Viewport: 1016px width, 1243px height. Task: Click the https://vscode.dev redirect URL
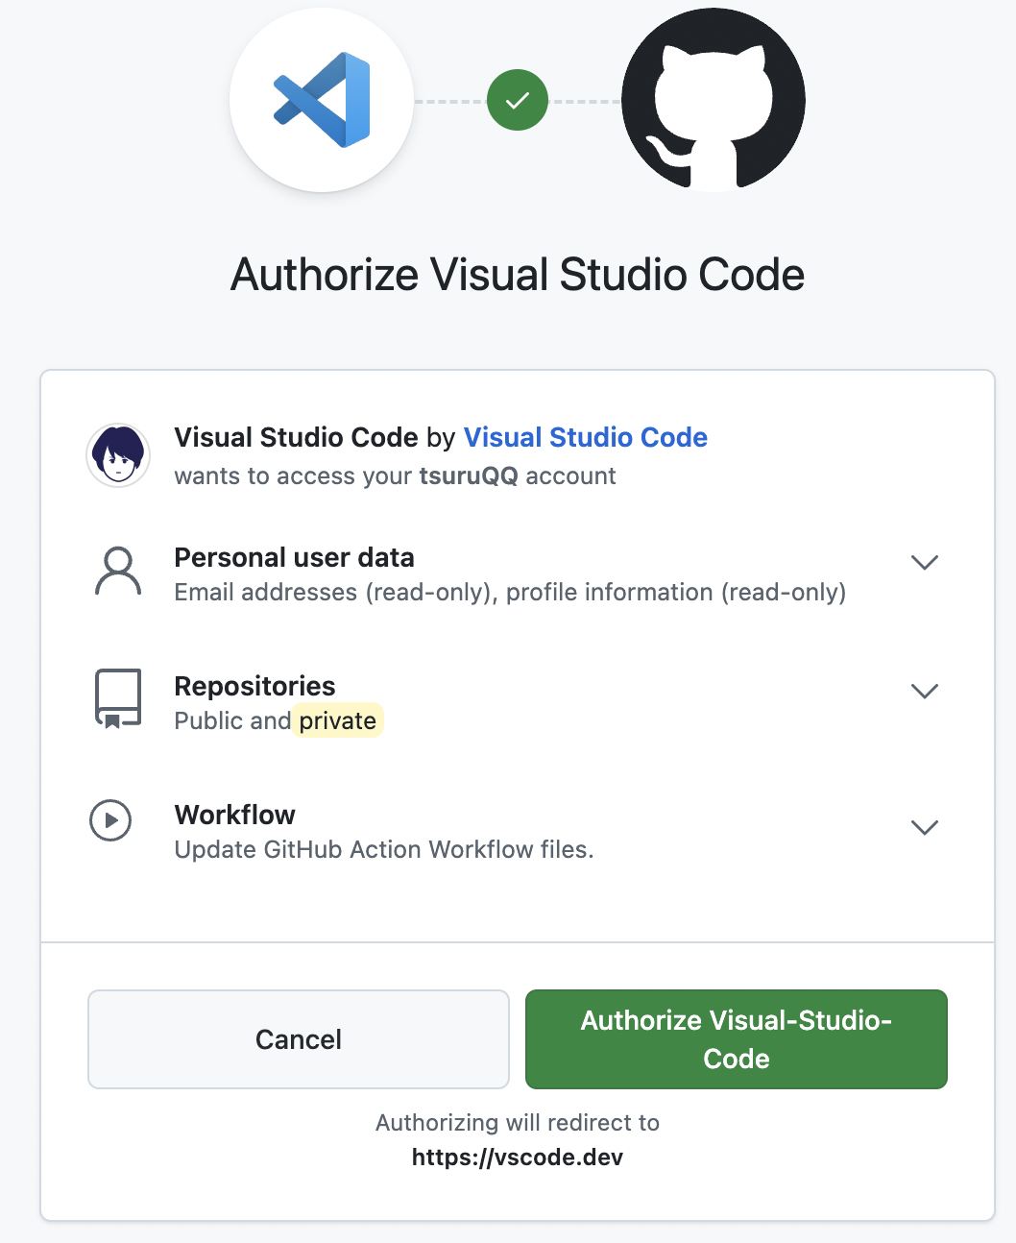(x=518, y=1158)
